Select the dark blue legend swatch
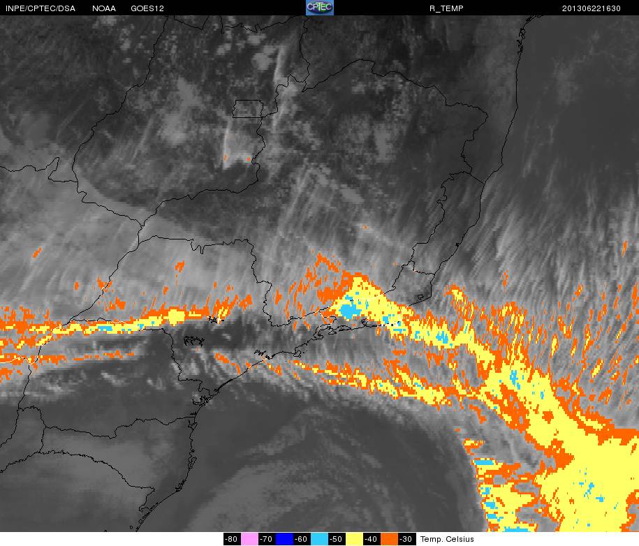The image size is (639, 546). [x=284, y=539]
